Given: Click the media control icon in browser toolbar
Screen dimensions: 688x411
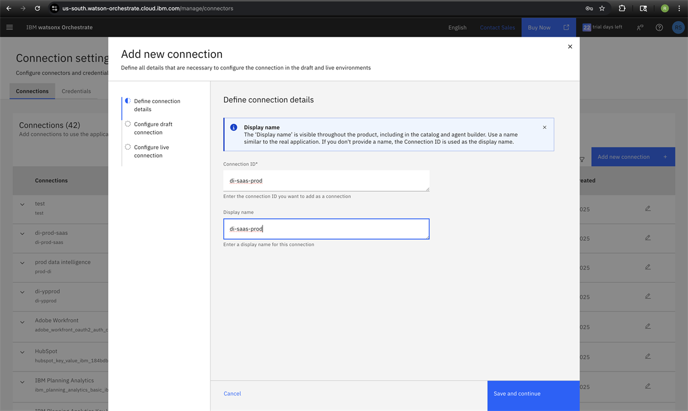Looking at the screenshot, I should click(643, 9).
